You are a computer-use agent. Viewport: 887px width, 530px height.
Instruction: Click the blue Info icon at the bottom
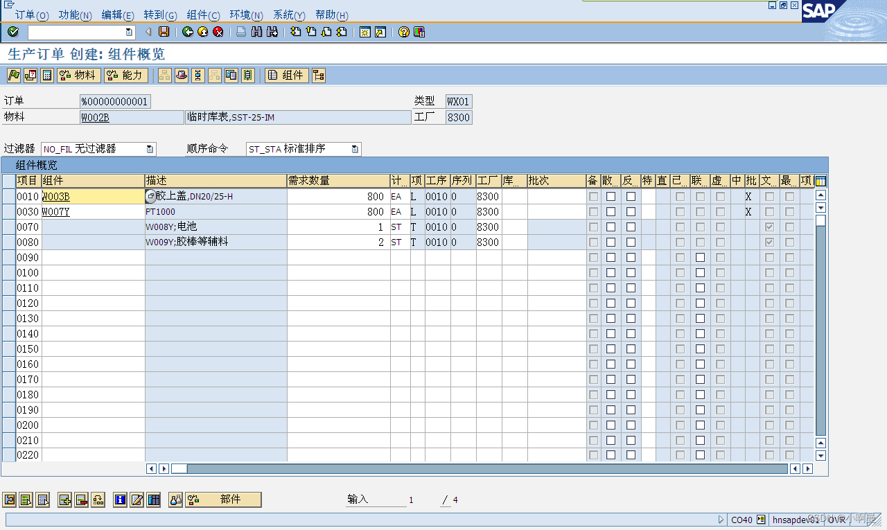tap(119, 500)
